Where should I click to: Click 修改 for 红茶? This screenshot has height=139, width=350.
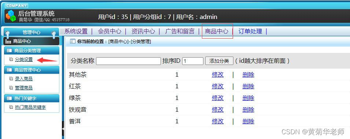(x=218, y=86)
